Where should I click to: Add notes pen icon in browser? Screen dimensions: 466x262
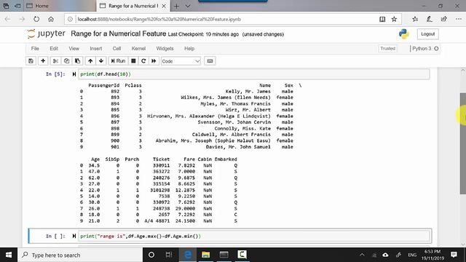(x=429, y=19)
